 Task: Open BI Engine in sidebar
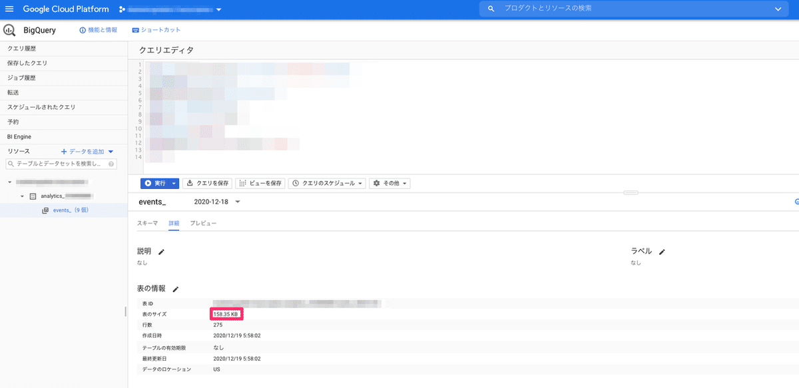pos(63,136)
